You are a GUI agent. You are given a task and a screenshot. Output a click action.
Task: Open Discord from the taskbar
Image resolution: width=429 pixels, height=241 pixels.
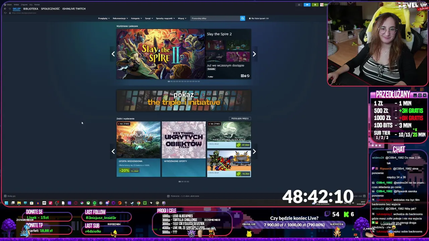[x=107, y=203]
